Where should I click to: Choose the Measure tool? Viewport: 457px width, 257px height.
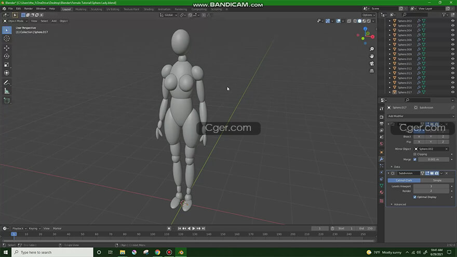click(x=7, y=91)
